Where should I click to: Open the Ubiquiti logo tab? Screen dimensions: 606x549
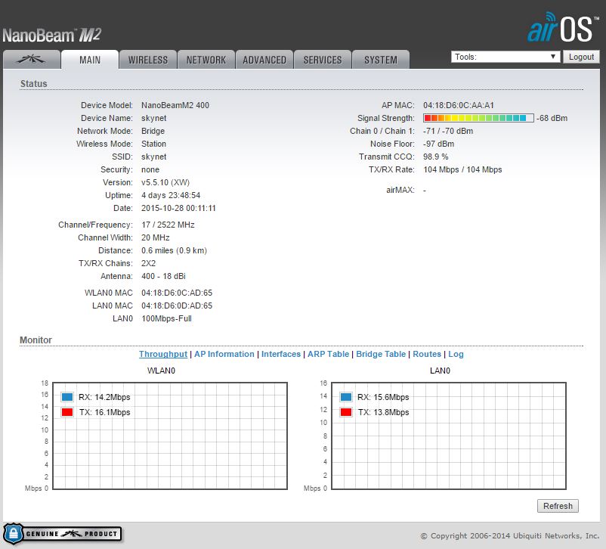[x=31, y=60]
